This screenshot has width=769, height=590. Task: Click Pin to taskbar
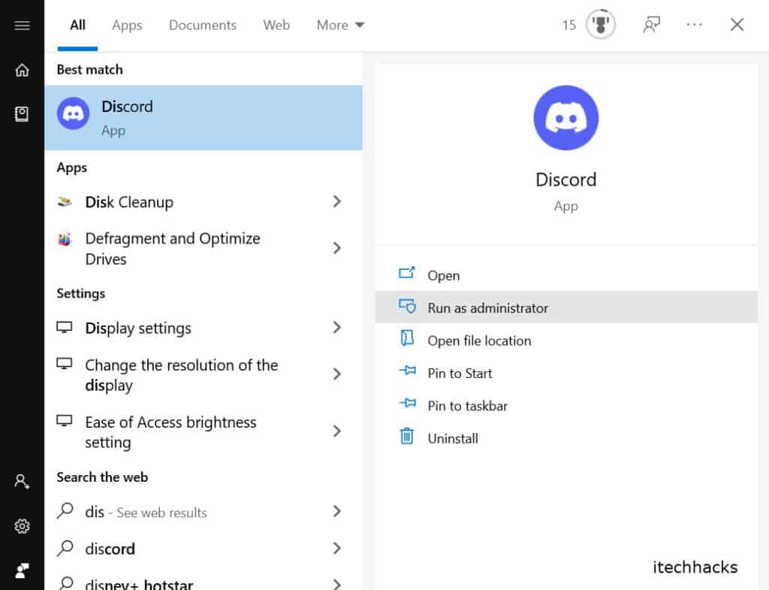[x=467, y=406]
